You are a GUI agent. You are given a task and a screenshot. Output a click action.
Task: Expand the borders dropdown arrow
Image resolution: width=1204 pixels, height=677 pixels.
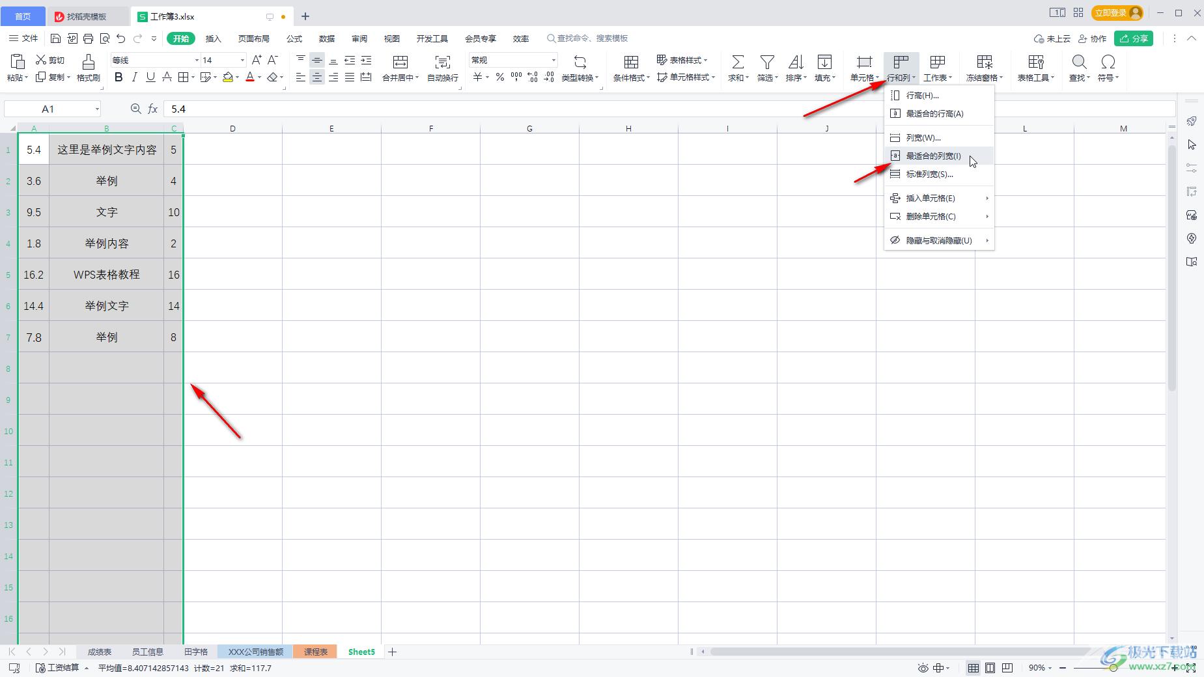(193, 77)
